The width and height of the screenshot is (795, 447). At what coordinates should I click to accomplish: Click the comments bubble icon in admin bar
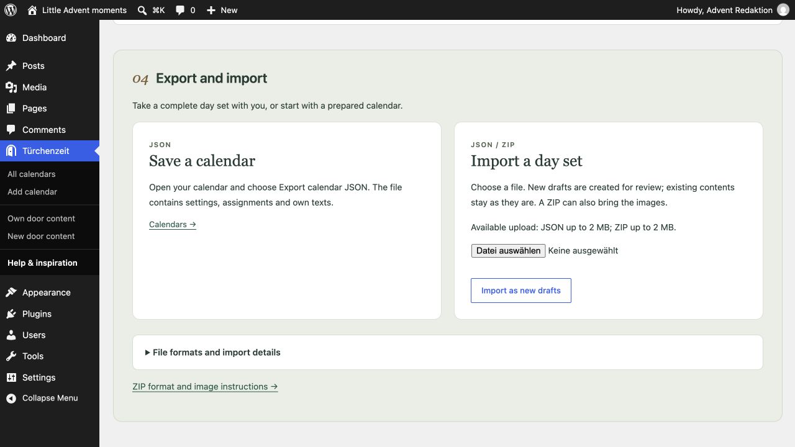coord(180,10)
